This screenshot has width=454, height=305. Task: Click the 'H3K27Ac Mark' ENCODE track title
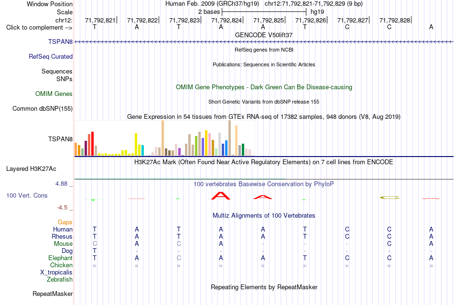(264, 162)
